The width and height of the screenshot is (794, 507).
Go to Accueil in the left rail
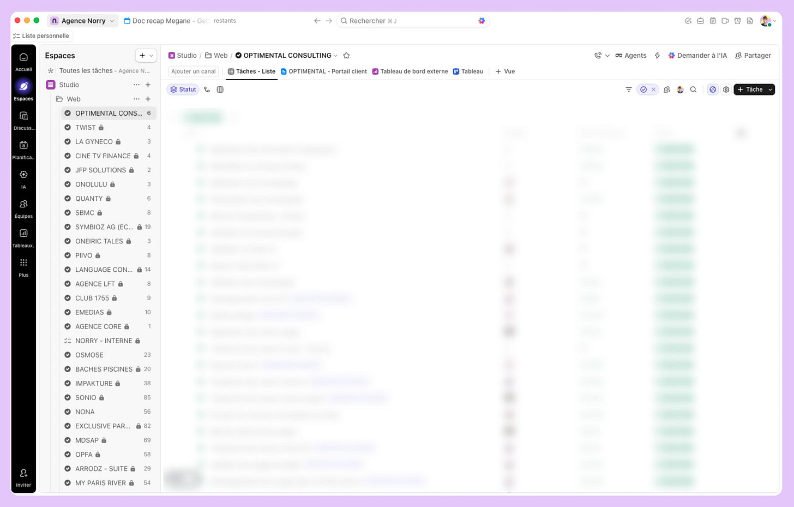(x=23, y=62)
